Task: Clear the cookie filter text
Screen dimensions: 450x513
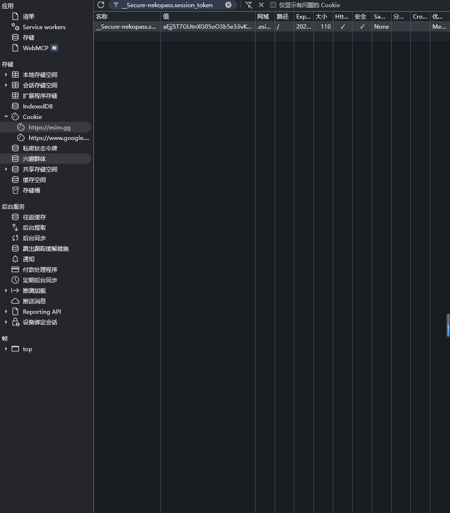Action: click(228, 5)
